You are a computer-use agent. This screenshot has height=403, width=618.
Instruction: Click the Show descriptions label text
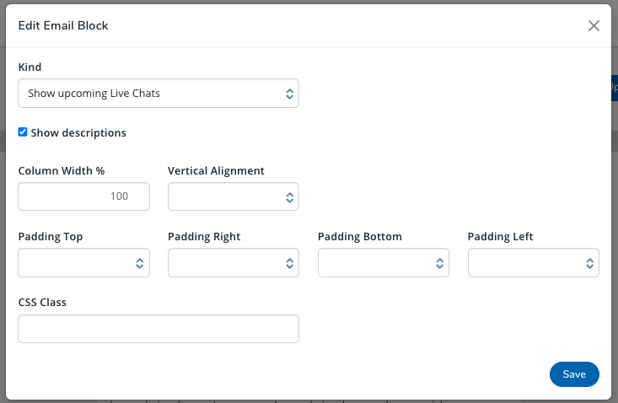[78, 133]
